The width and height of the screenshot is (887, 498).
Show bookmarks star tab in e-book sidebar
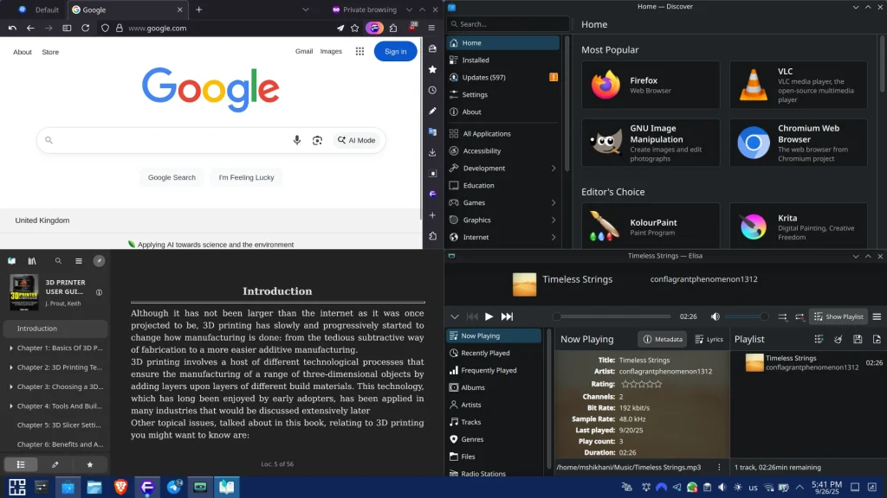point(89,464)
